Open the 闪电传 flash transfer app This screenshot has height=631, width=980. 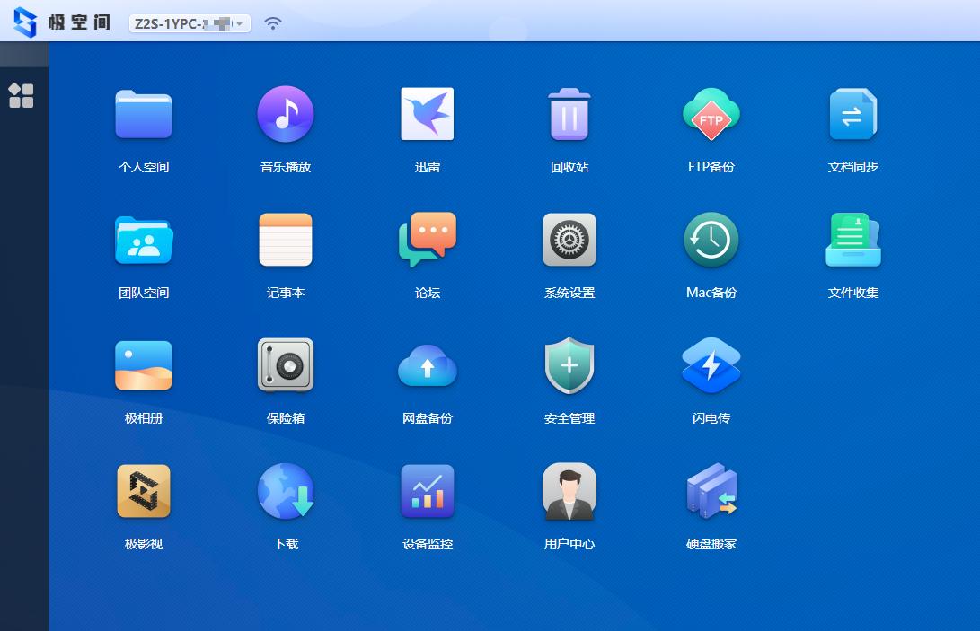(711, 366)
